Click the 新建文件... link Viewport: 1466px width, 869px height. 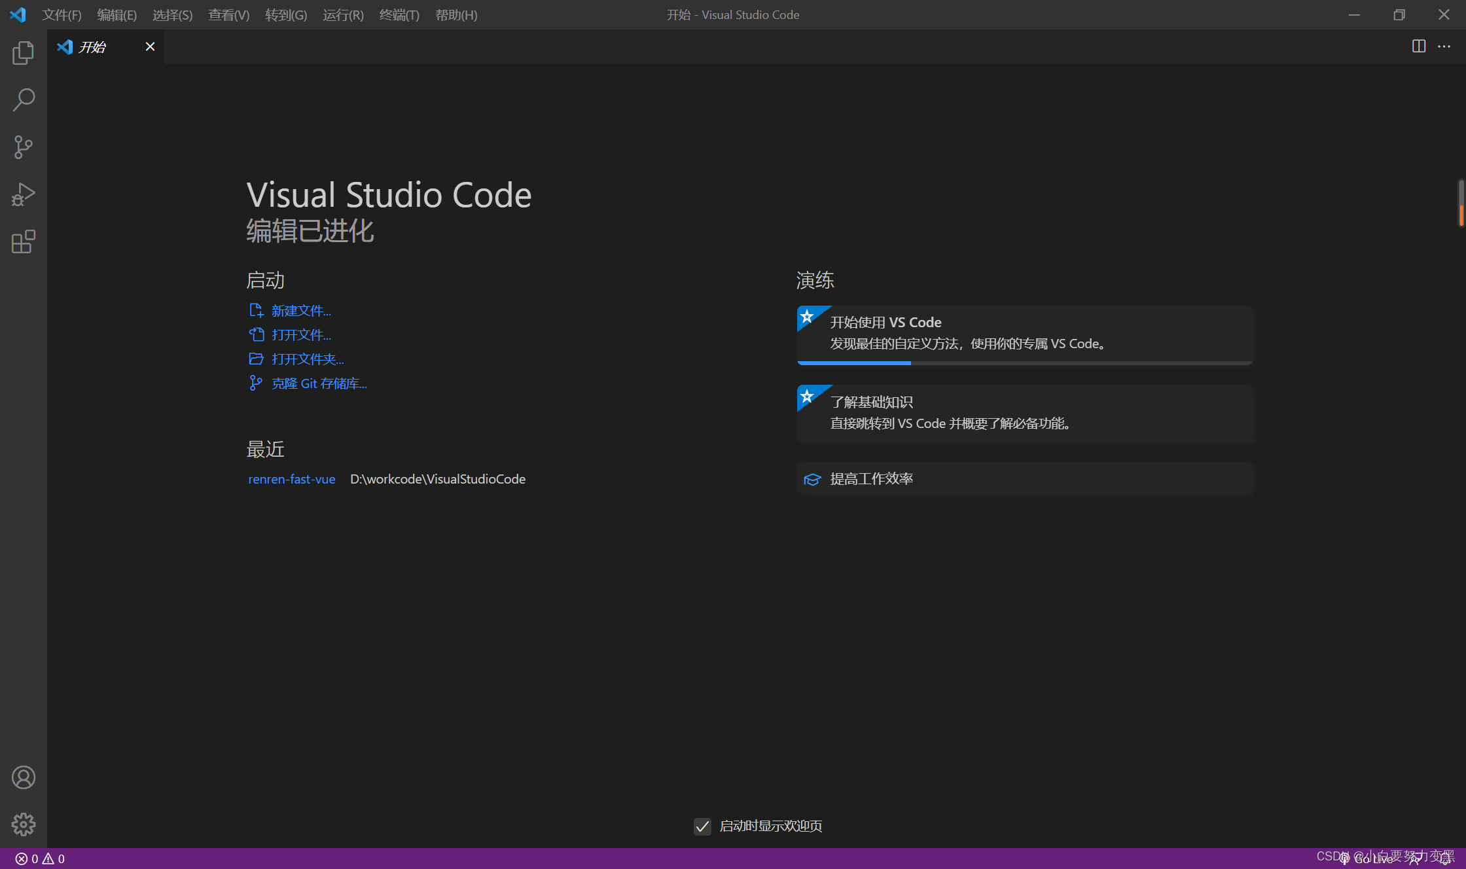300,311
